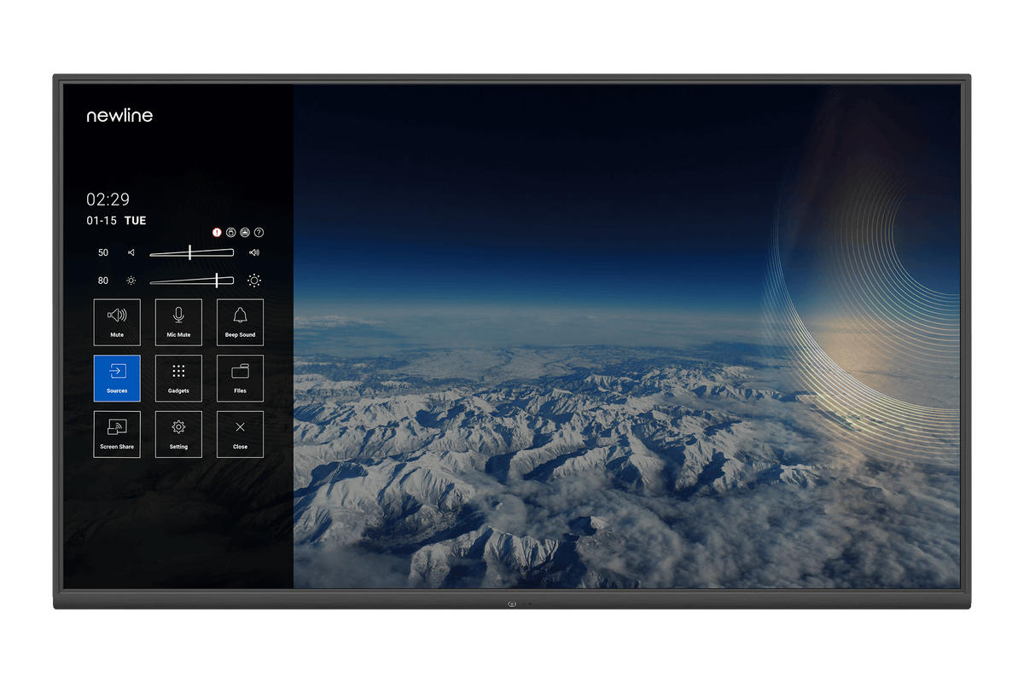Open the Setting tile
1024x683 pixels.
coord(178,434)
